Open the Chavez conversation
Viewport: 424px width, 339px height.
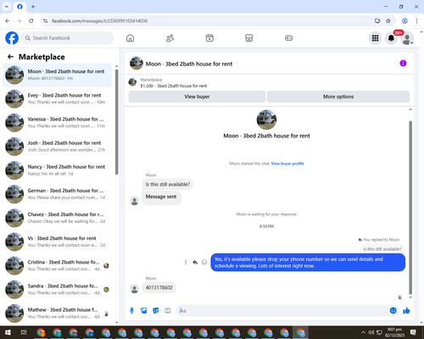pos(57,218)
